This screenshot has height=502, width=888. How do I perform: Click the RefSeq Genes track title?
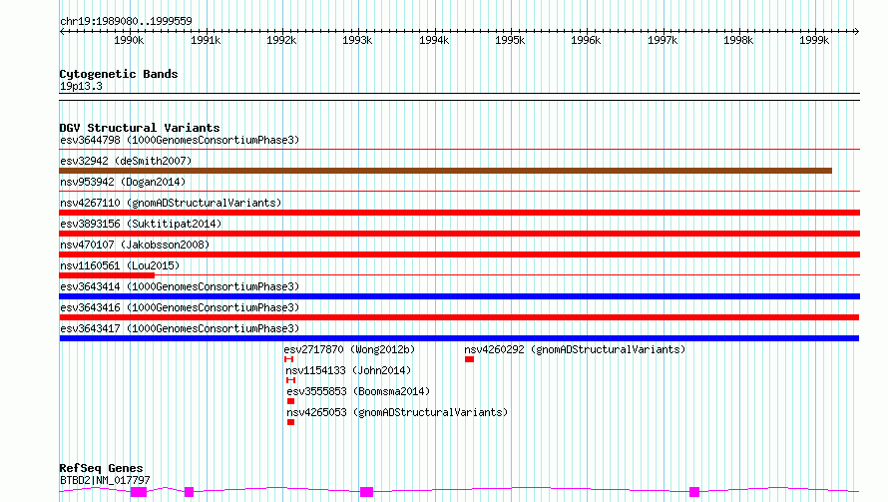pyautogui.click(x=102, y=469)
